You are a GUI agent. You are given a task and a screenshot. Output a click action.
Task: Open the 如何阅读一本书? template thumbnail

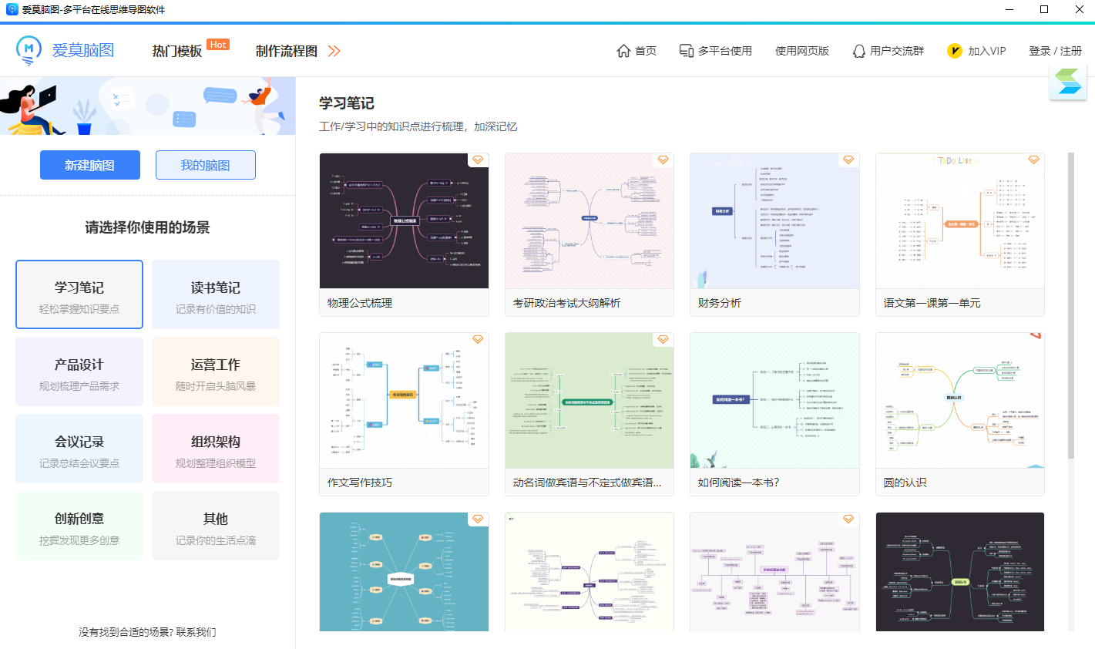(774, 400)
